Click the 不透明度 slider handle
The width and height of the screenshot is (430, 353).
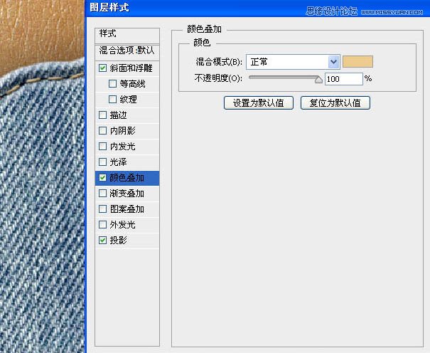318,79
